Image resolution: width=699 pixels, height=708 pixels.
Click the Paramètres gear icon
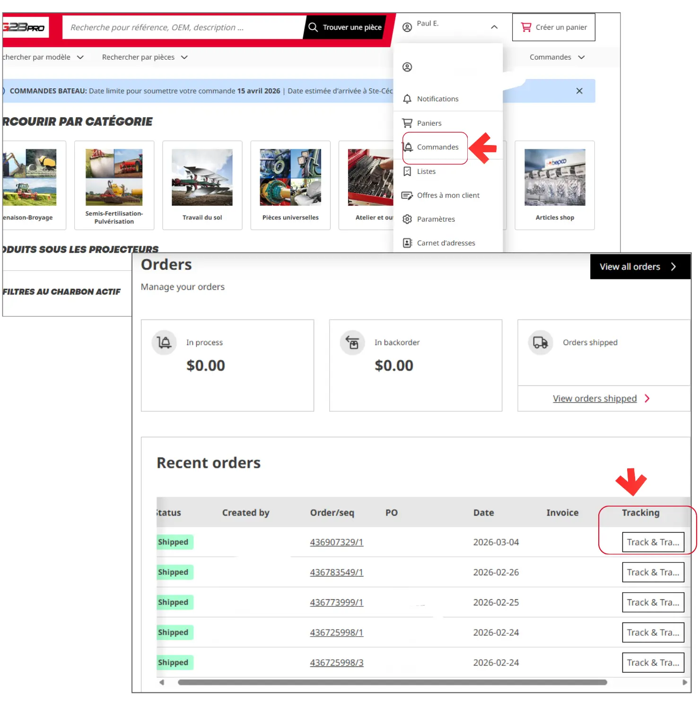click(407, 219)
